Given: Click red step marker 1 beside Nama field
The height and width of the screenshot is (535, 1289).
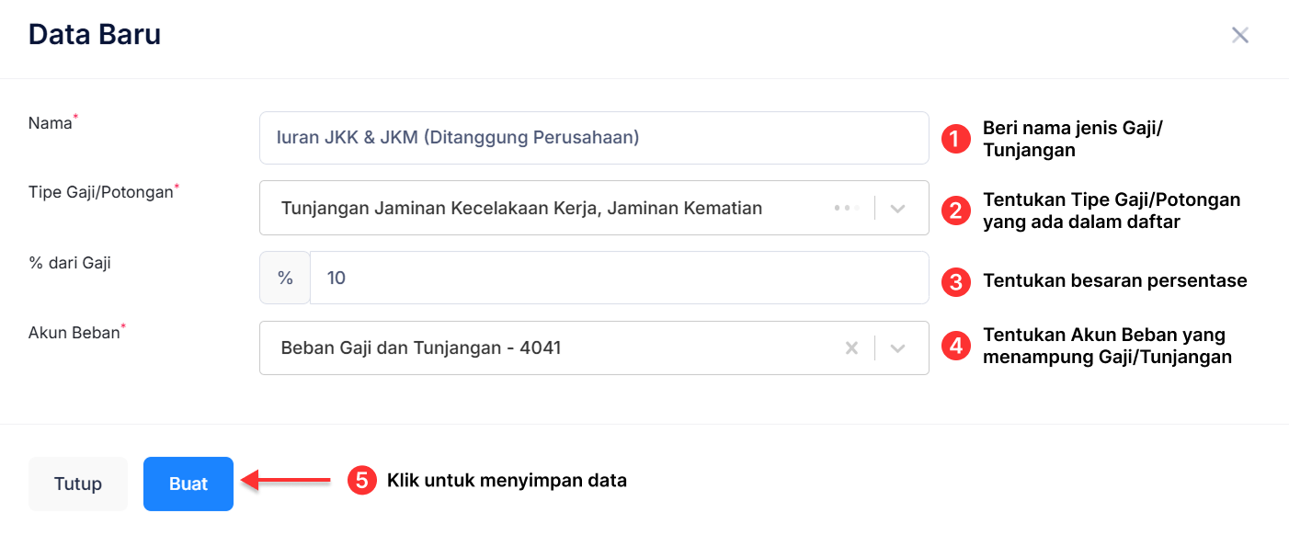Looking at the screenshot, I should click(x=956, y=138).
